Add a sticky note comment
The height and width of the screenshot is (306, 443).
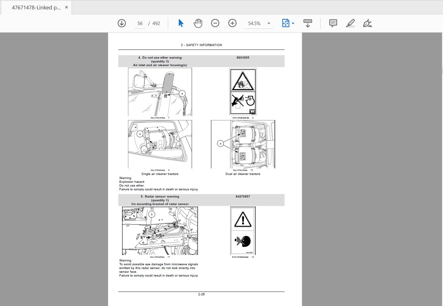click(333, 23)
